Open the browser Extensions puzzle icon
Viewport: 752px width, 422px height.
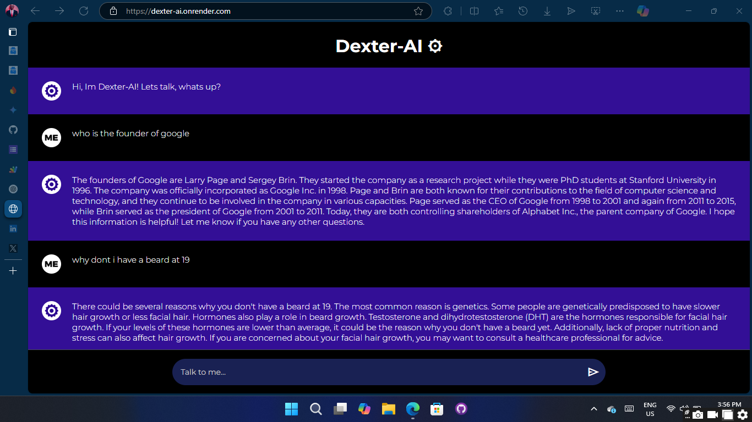448,11
